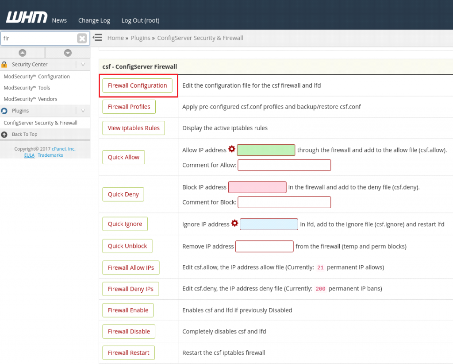Open the cPanel, Inc. link

pyautogui.click(x=64, y=149)
